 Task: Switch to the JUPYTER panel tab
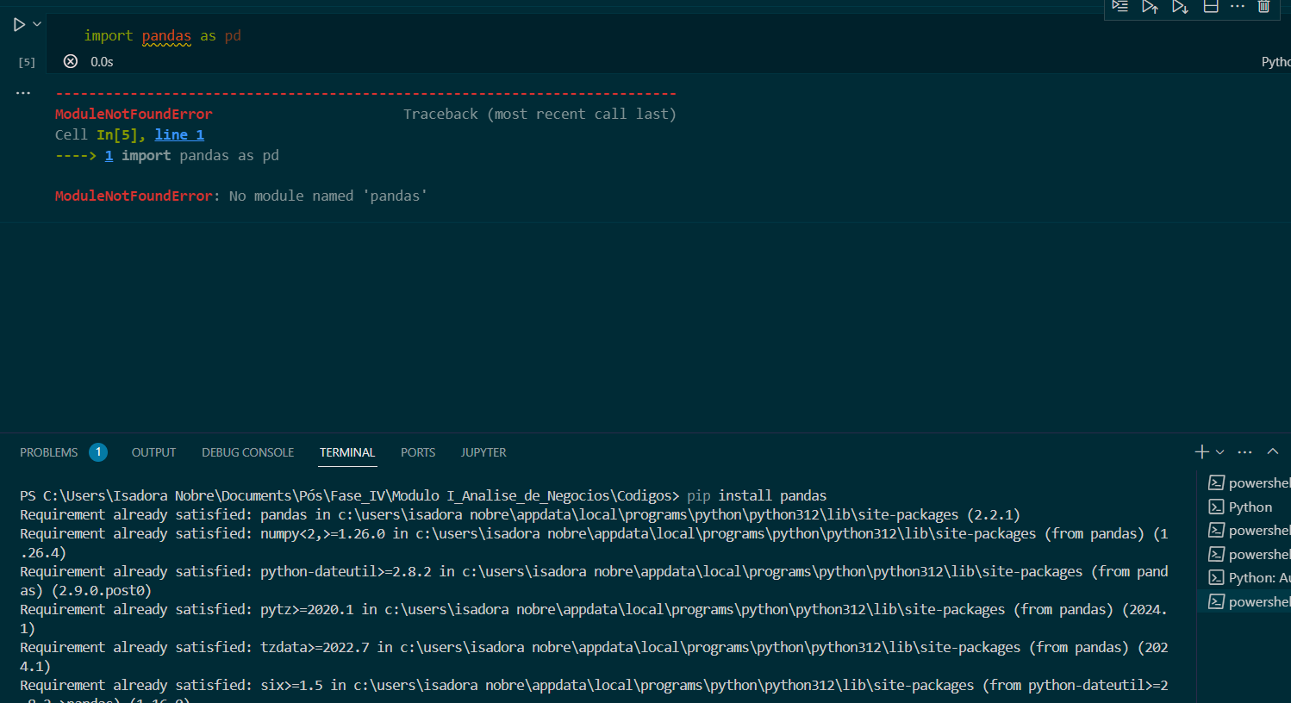coord(483,452)
